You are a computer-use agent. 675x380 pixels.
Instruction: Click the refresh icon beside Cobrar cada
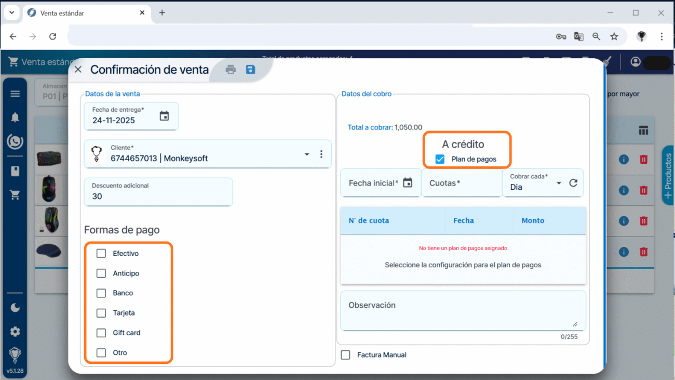point(573,183)
